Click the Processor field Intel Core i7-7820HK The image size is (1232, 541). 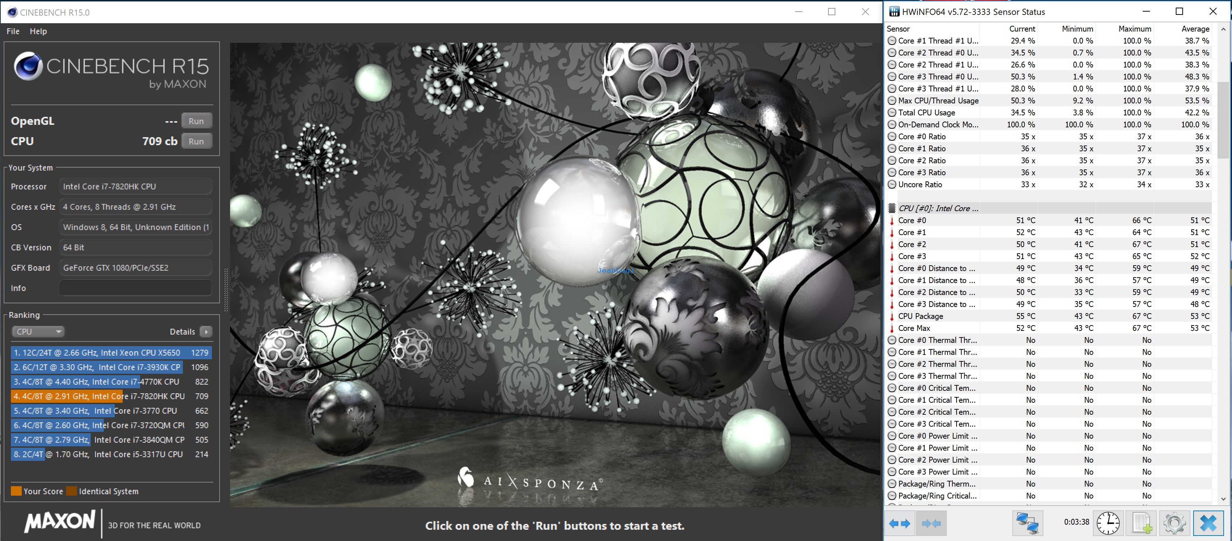135,187
